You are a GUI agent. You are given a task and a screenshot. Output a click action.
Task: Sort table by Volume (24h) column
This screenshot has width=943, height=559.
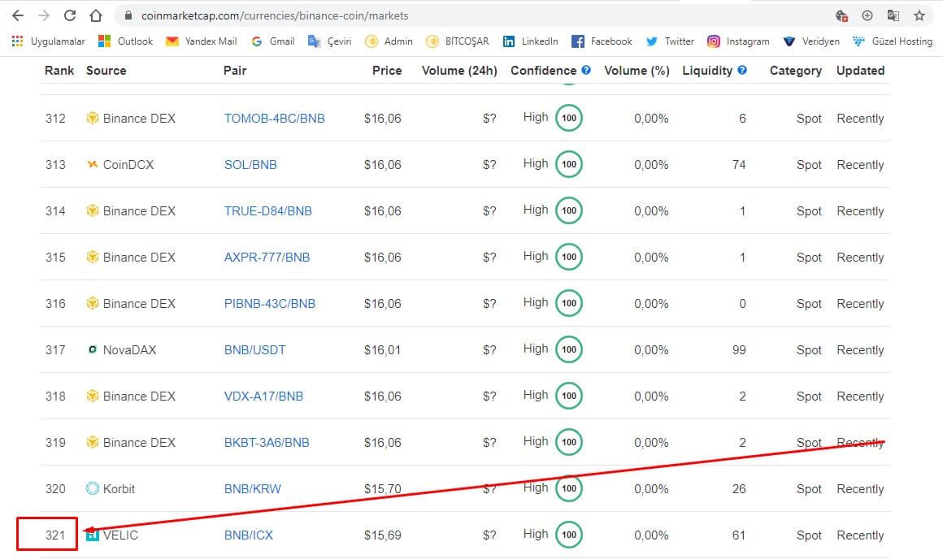pyautogui.click(x=459, y=71)
